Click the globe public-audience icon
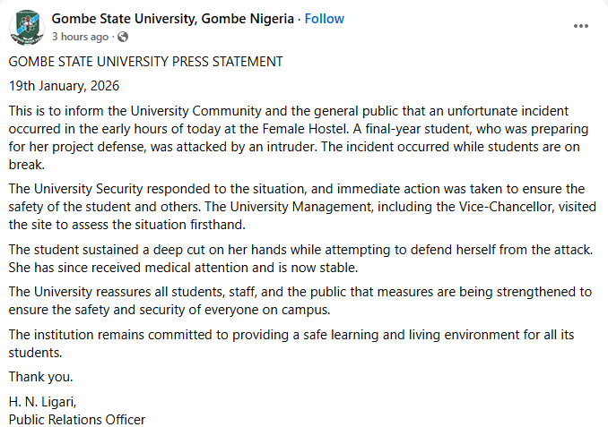Screen dimensions: 608x427 [123, 37]
